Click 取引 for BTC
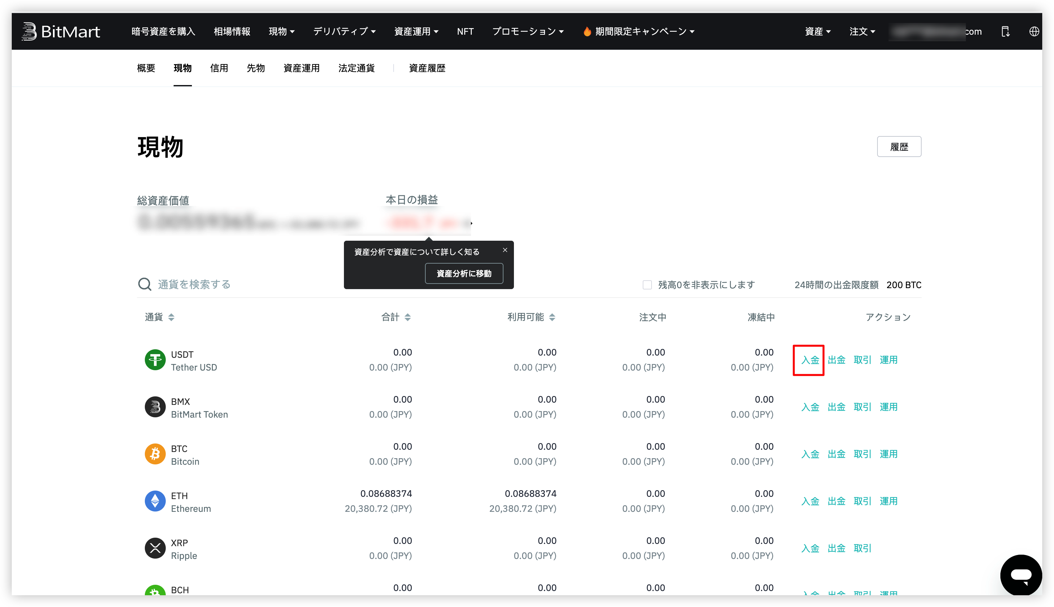The image size is (1054, 607). pos(862,454)
